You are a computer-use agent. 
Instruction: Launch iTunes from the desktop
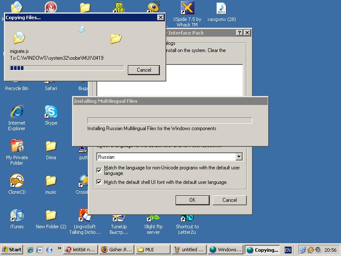(x=17, y=216)
